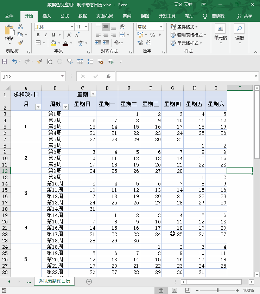Increase font size with large A icon
The height and width of the screenshot is (294, 260).
click(69, 35)
